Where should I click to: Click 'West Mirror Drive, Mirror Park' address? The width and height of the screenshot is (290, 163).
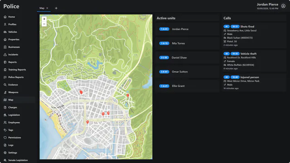pos(243,81)
